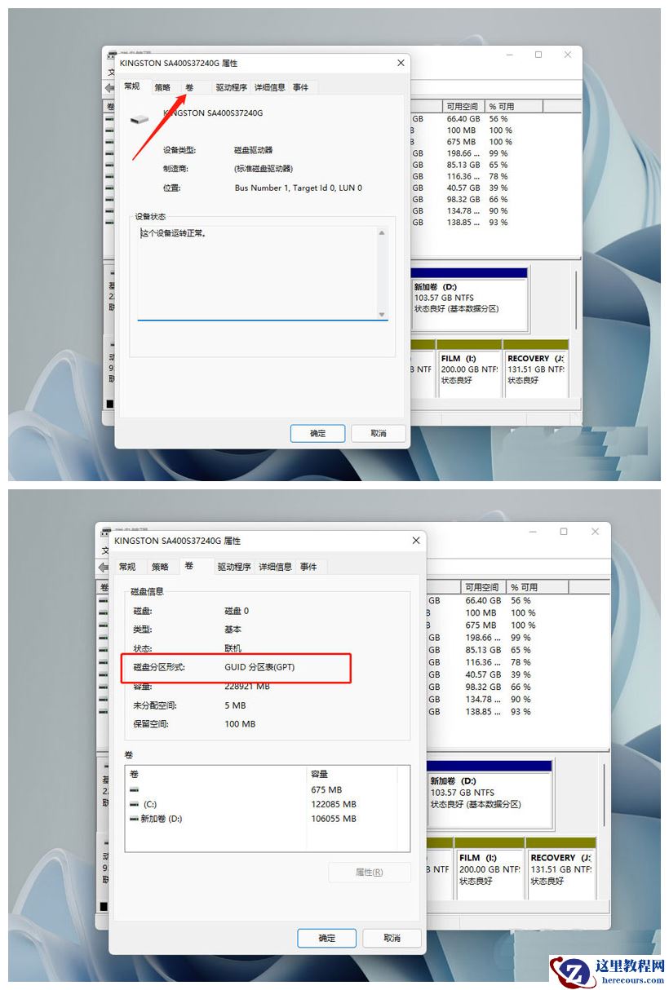Switch to the 卷 tab in the upper dialog
The height and width of the screenshot is (990, 669).
(x=190, y=87)
